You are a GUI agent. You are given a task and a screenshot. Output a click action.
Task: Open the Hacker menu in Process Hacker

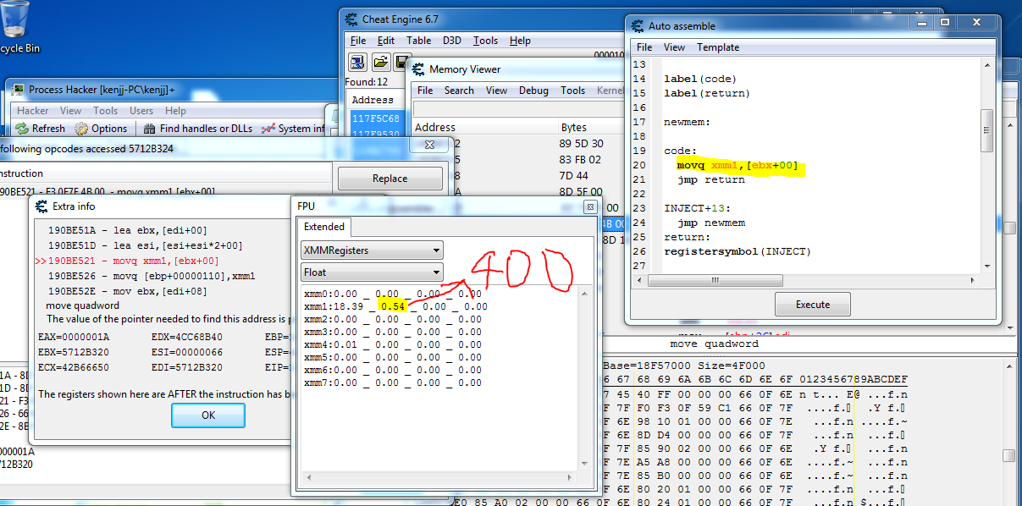coord(33,111)
